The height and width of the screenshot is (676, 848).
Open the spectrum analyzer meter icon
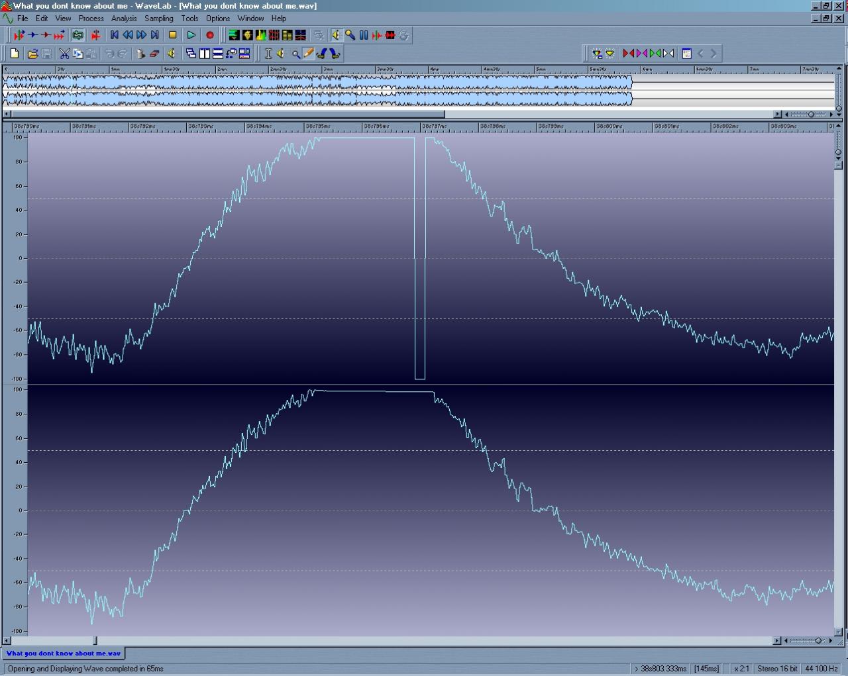(x=260, y=35)
